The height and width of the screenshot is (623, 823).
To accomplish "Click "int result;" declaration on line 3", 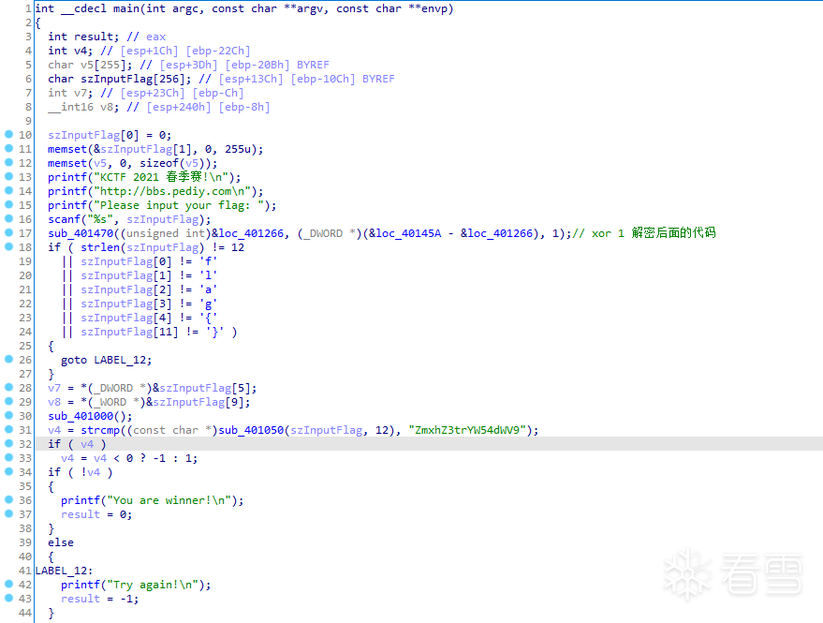I will tap(83, 37).
